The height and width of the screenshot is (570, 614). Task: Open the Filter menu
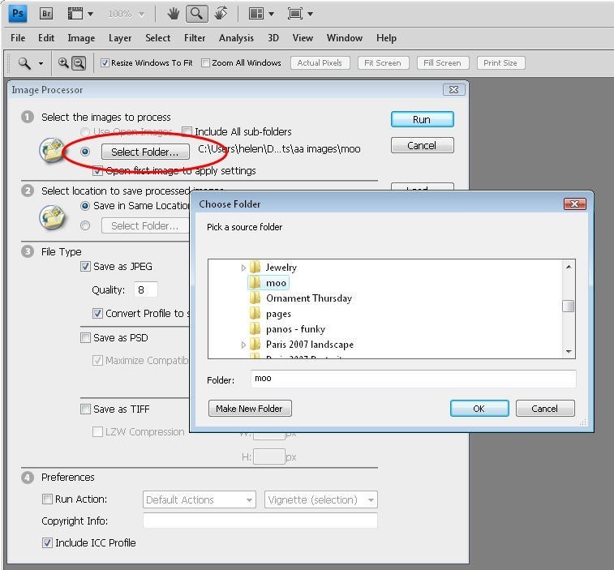(195, 38)
